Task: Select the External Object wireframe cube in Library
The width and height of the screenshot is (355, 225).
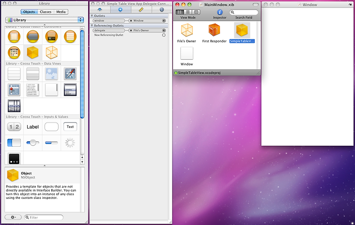Action: tap(51, 53)
